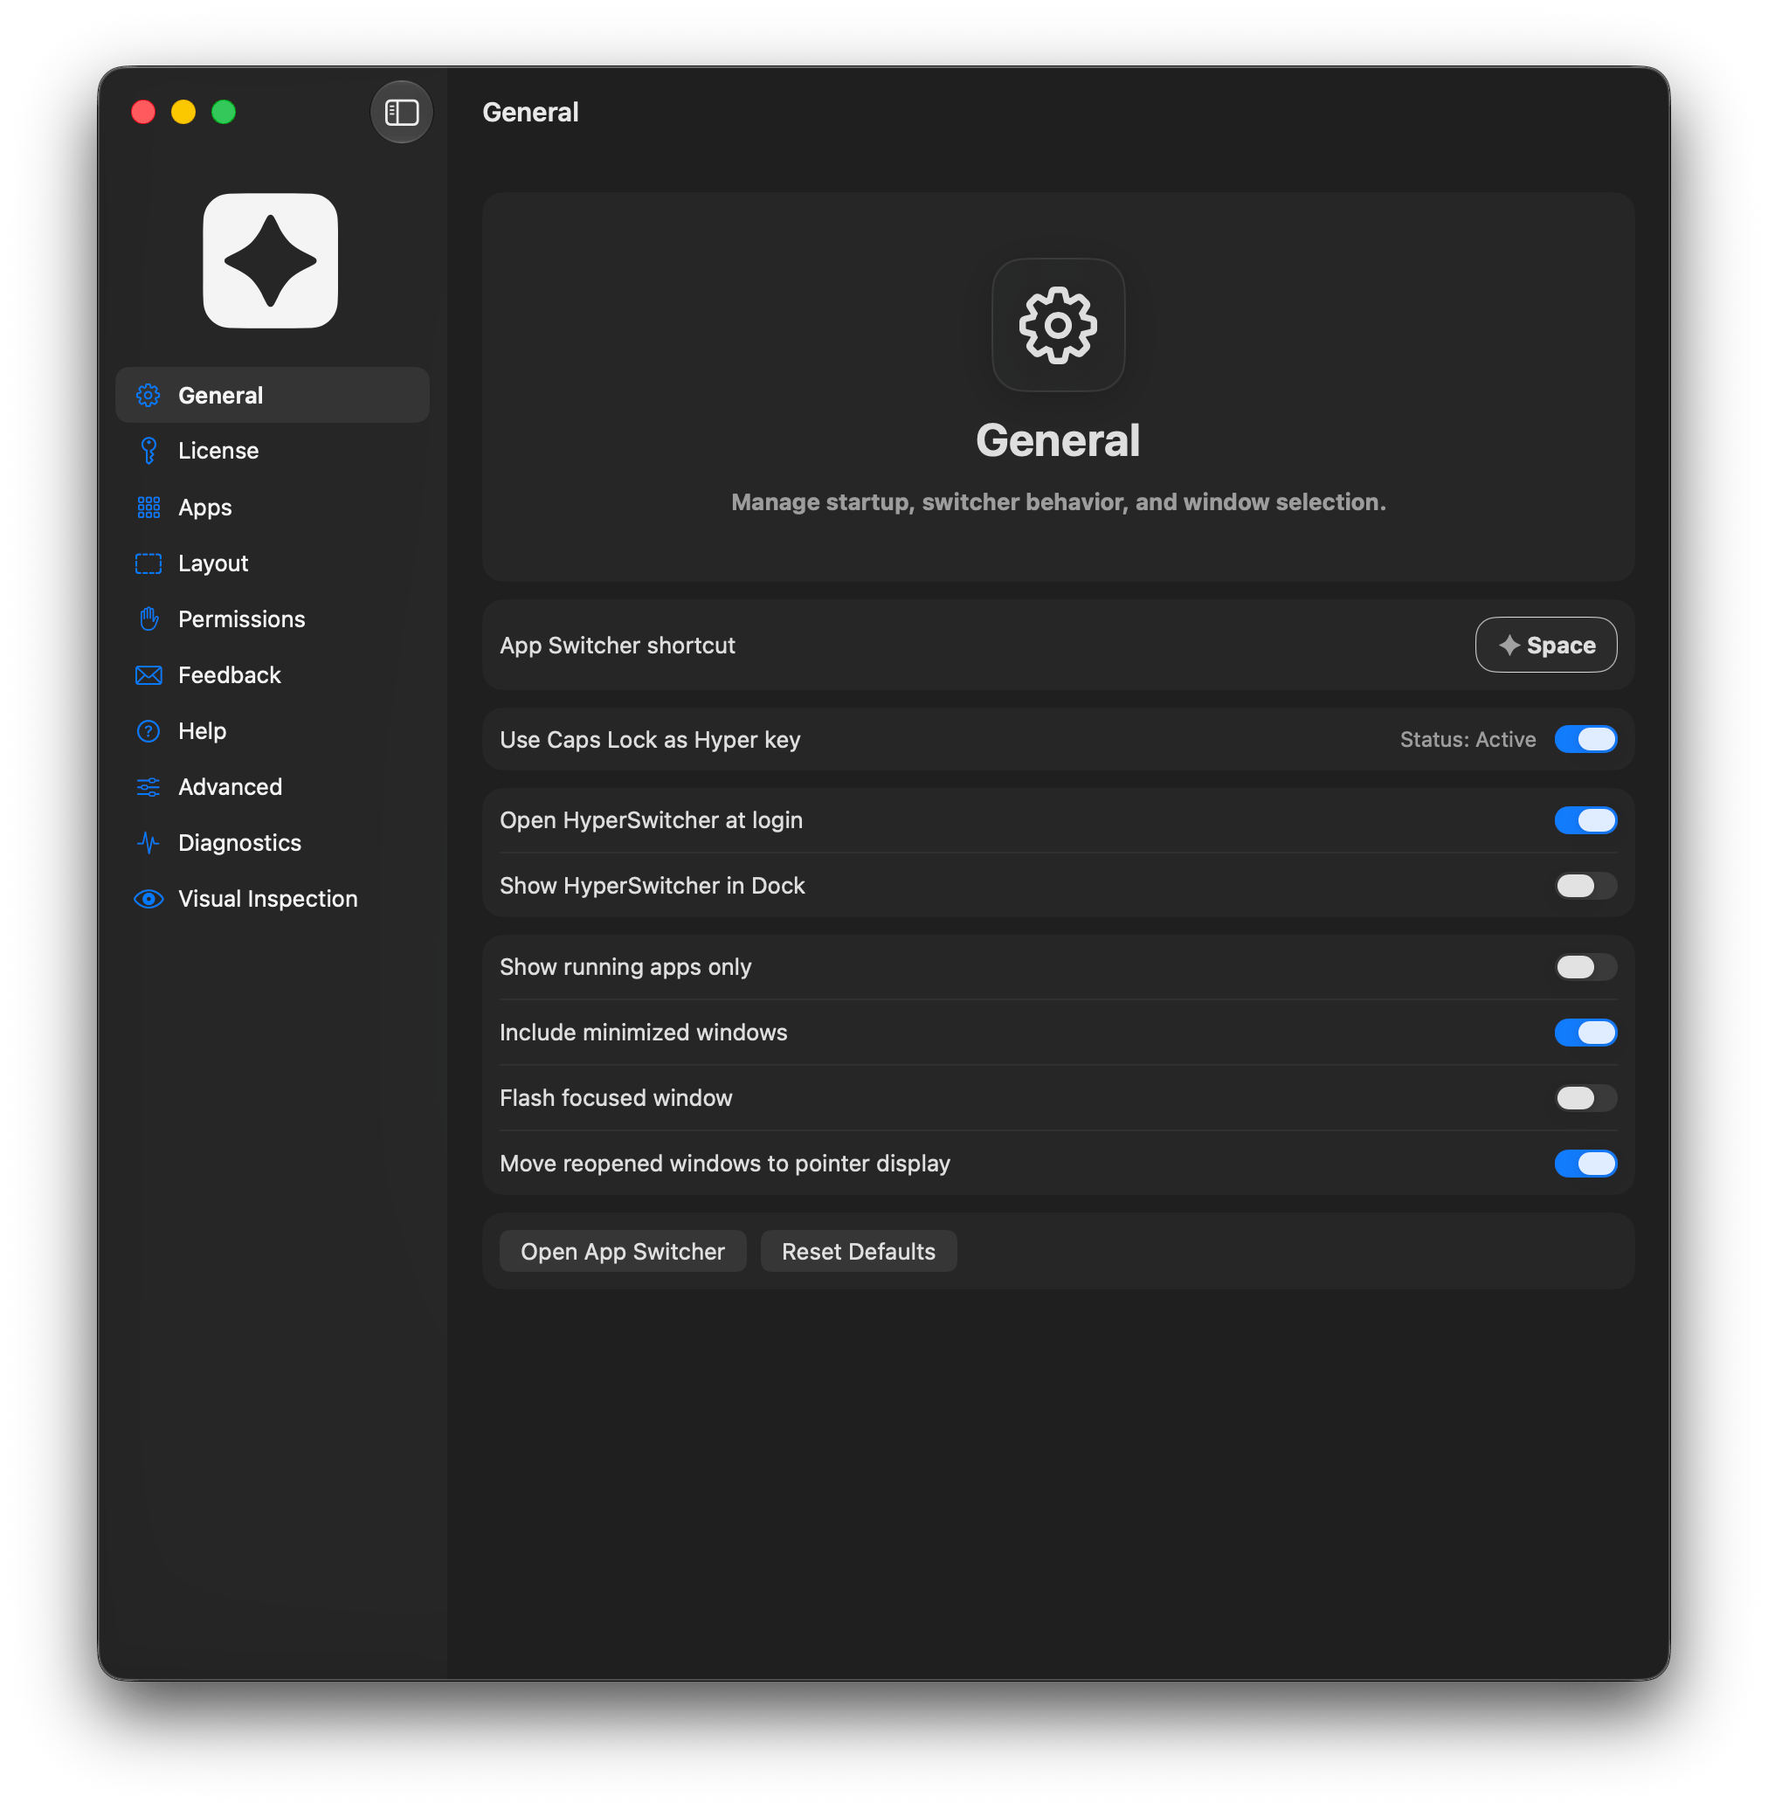The height and width of the screenshot is (1810, 1768).
Task: Click the waveform icon next to Diagnostics
Action: tap(148, 843)
